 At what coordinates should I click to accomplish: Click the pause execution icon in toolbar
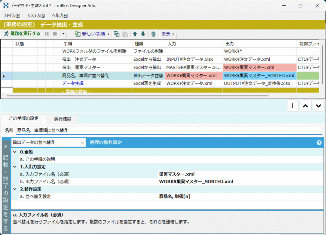click(47, 34)
